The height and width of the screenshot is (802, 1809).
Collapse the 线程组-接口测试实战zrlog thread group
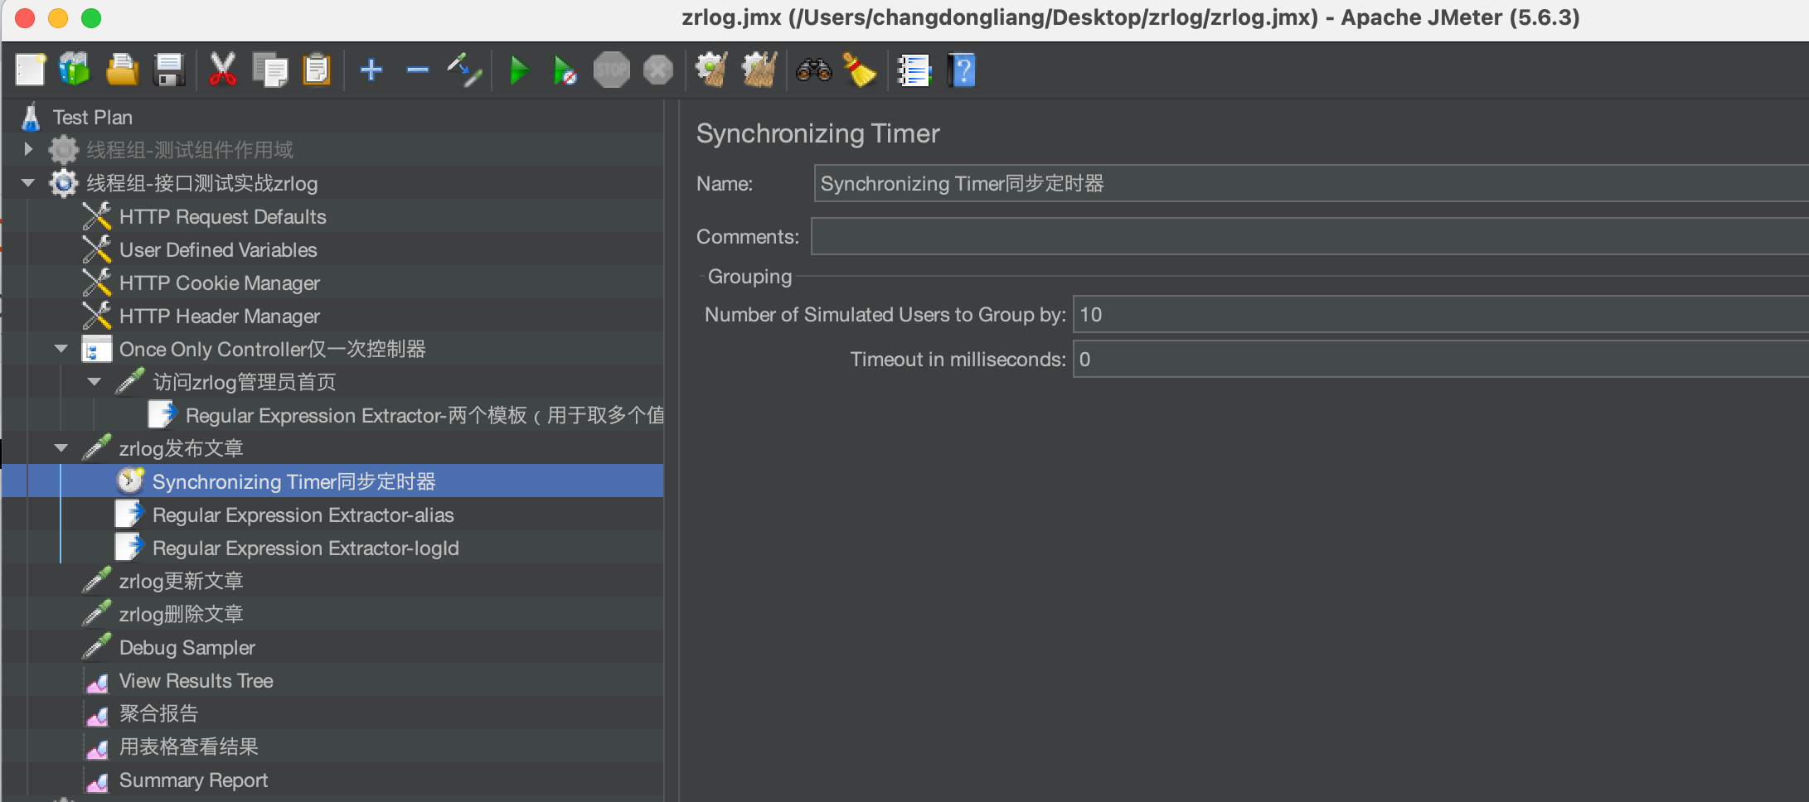click(28, 183)
